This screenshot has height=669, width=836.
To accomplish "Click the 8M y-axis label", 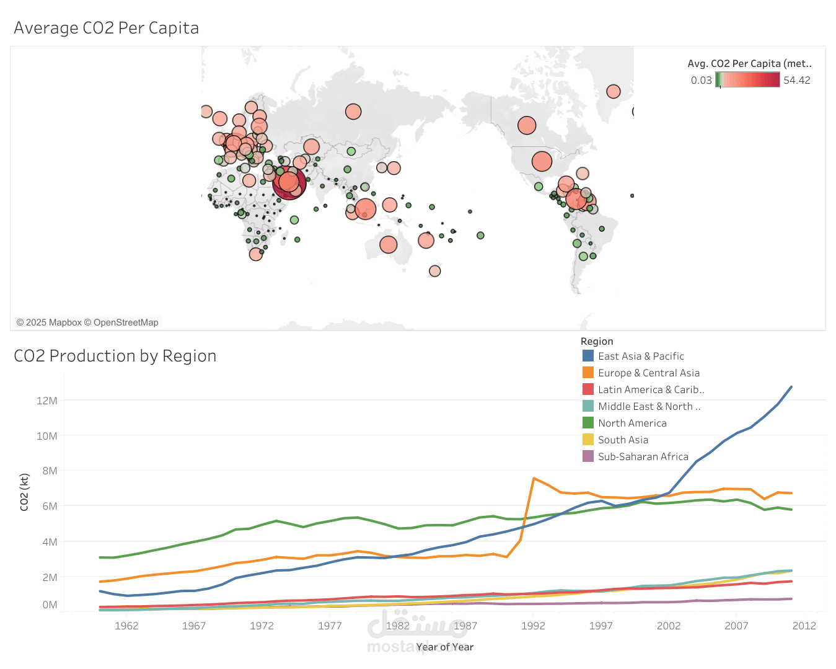I will (50, 471).
